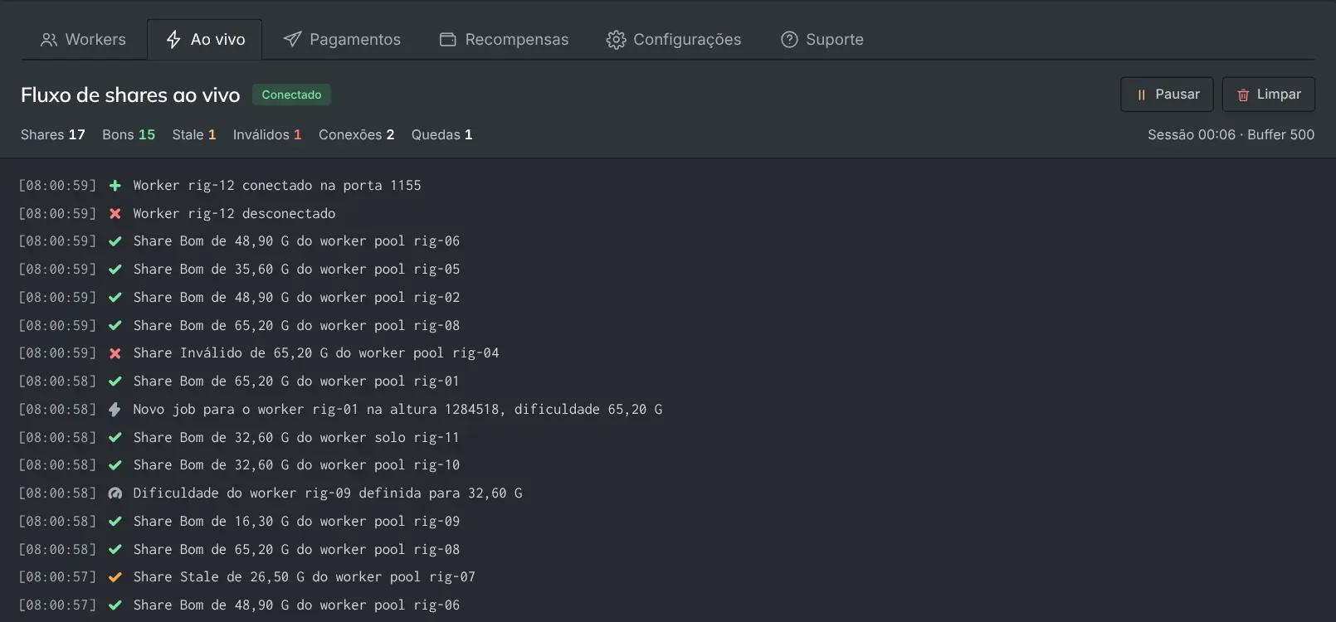The width and height of the screenshot is (1336, 622).
Task: Select the Share Bom 65,20 G rig-08 line at 08:00:59
Action: pos(296,326)
